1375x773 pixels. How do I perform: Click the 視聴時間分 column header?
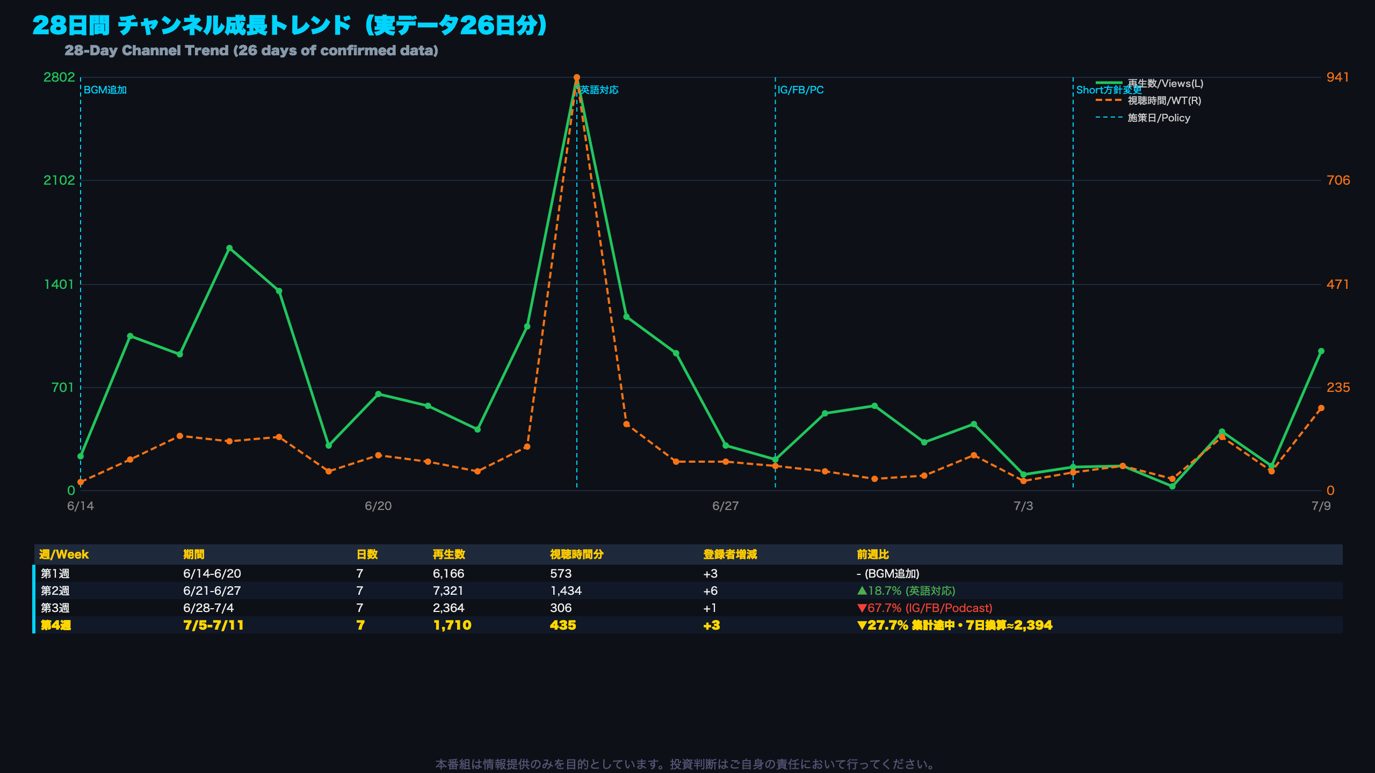tap(577, 555)
